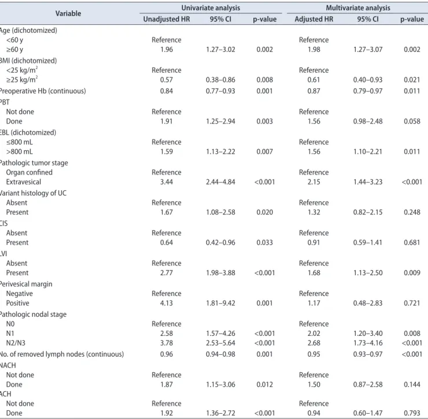Select the ≥60 y row label
Image resolution: width=428 pixels, height=419 pixels.
(14, 50)
